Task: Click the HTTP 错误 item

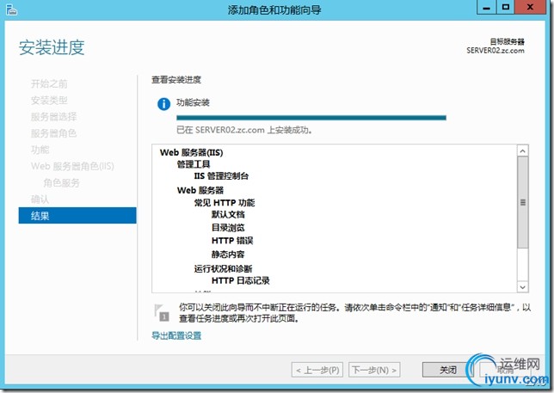Action: (232, 241)
